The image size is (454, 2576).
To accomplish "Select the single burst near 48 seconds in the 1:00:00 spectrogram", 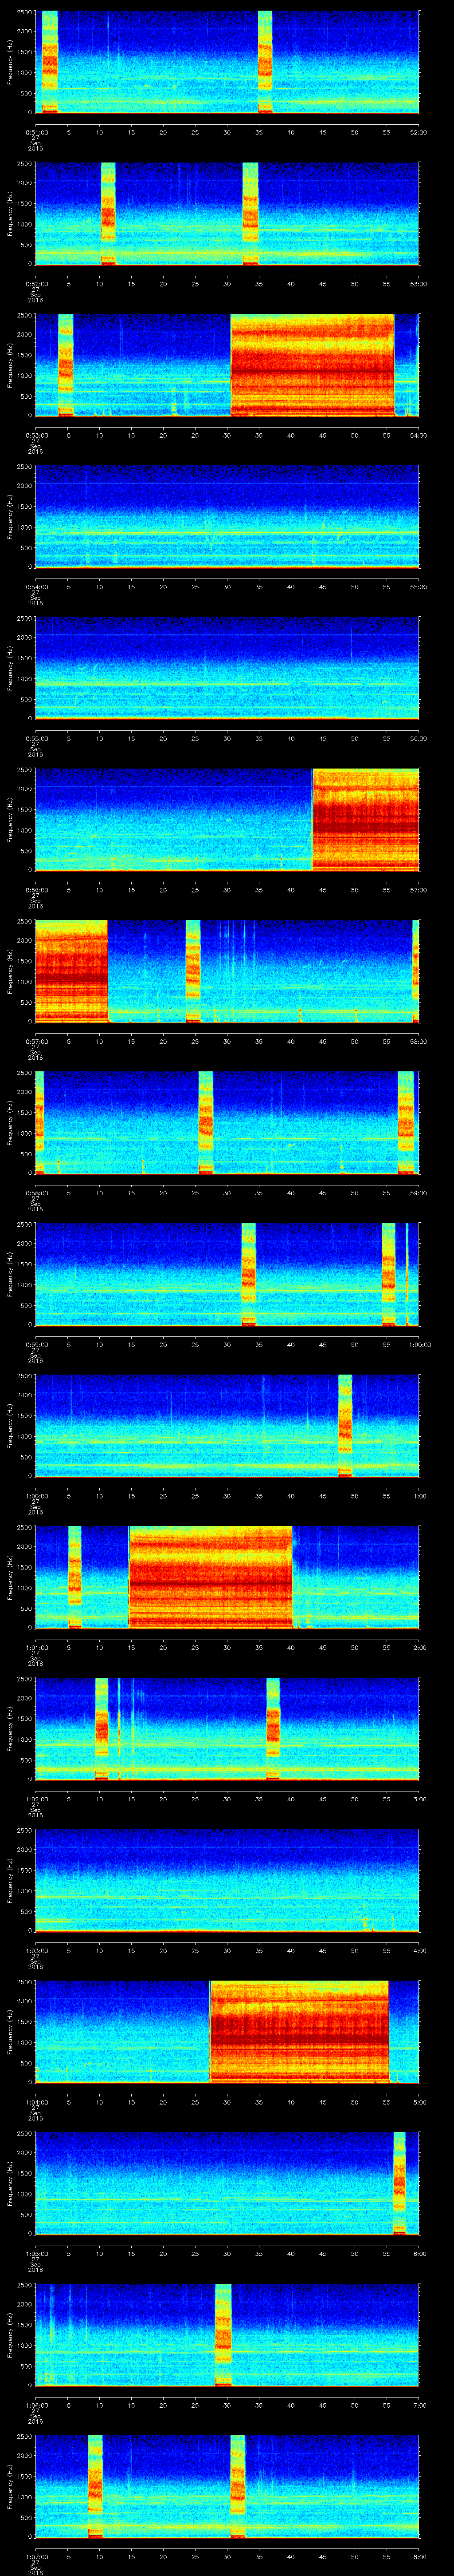I will tap(344, 1424).
